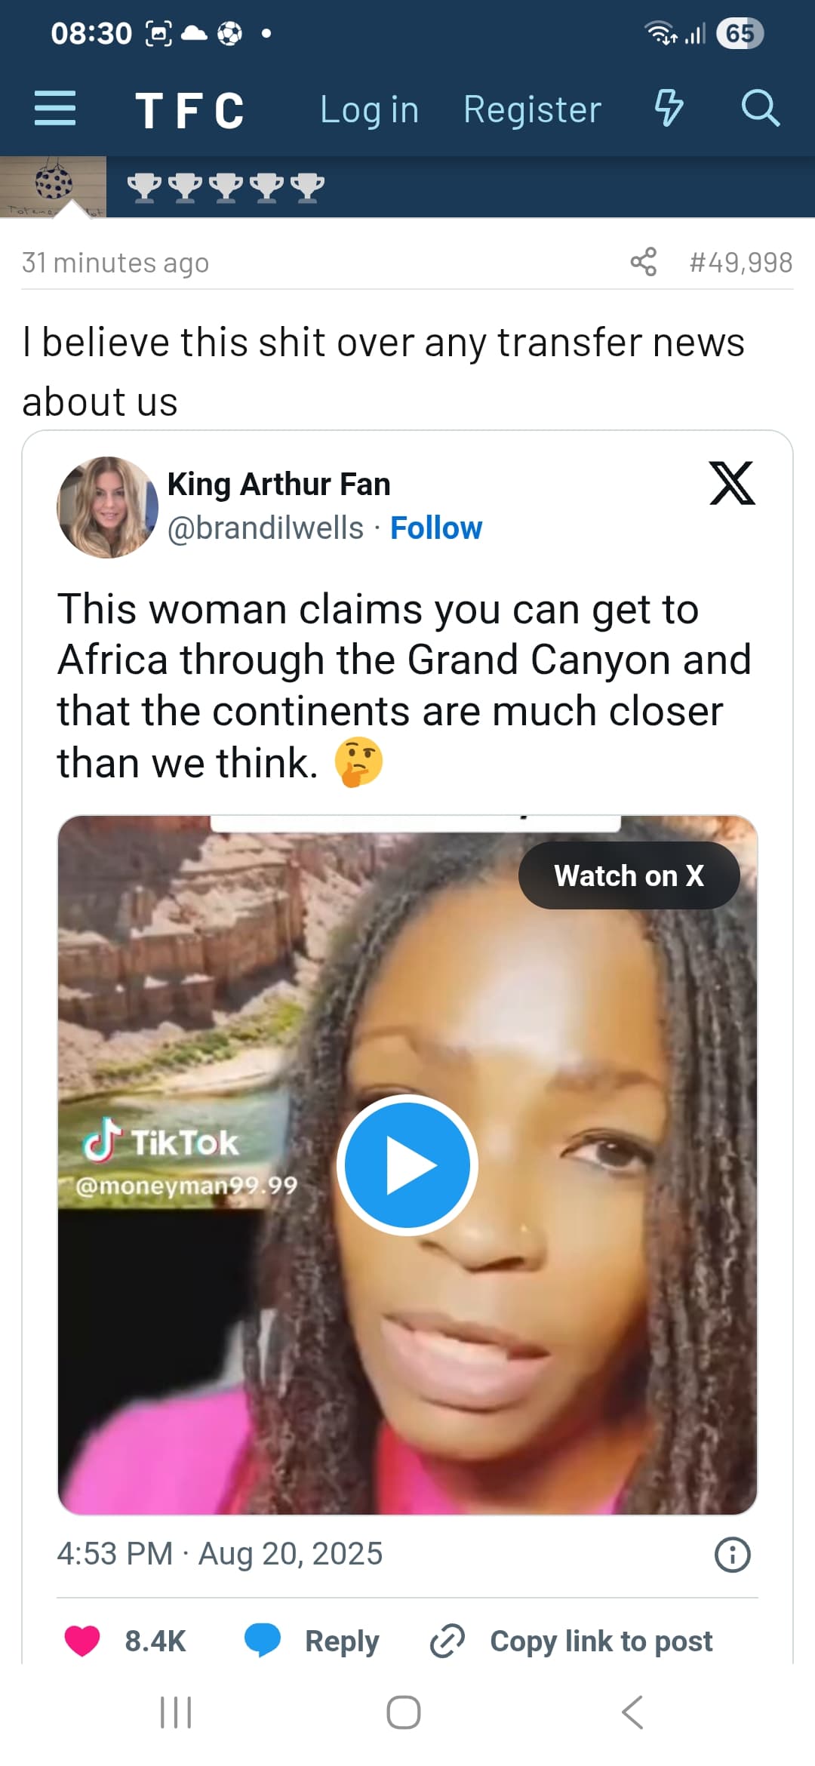Open the What's new lightning icon
This screenshot has height=1766, width=815.
(x=669, y=108)
